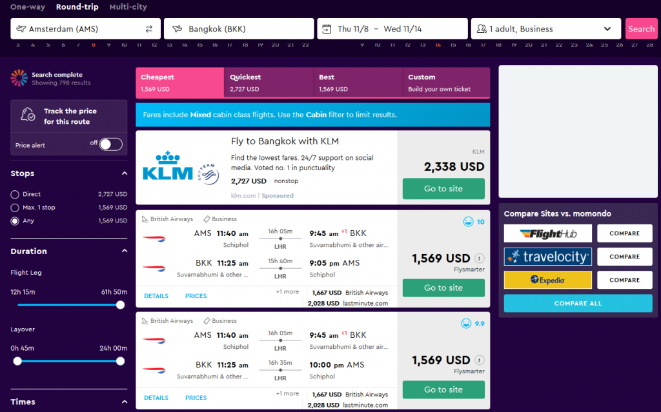Image resolution: width=661 pixels, height=412 pixels.
Task: Collapse the Duration filter section
Action: (x=125, y=251)
